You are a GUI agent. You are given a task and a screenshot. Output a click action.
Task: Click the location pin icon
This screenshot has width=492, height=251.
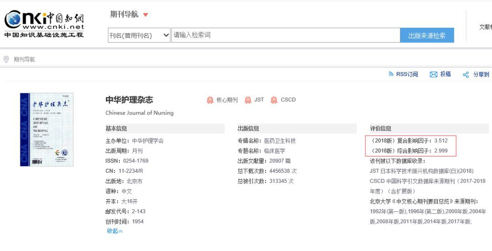[x=6, y=59]
